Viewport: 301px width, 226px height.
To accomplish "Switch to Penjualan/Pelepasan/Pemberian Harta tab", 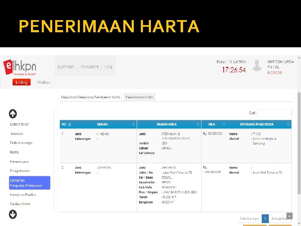I will coord(91,97).
